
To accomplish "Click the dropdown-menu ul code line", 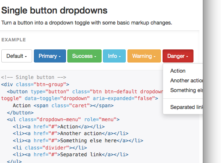I will coord(63,120).
